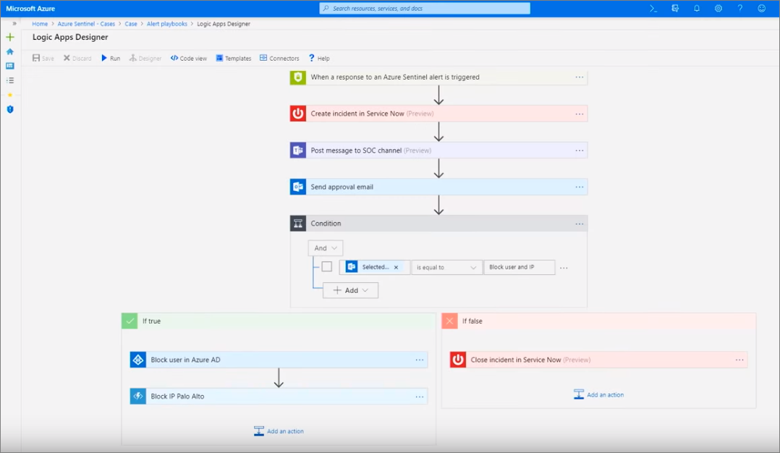This screenshot has width=780, height=453.
Task: Add an action in If true branch
Action: tap(279, 431)
